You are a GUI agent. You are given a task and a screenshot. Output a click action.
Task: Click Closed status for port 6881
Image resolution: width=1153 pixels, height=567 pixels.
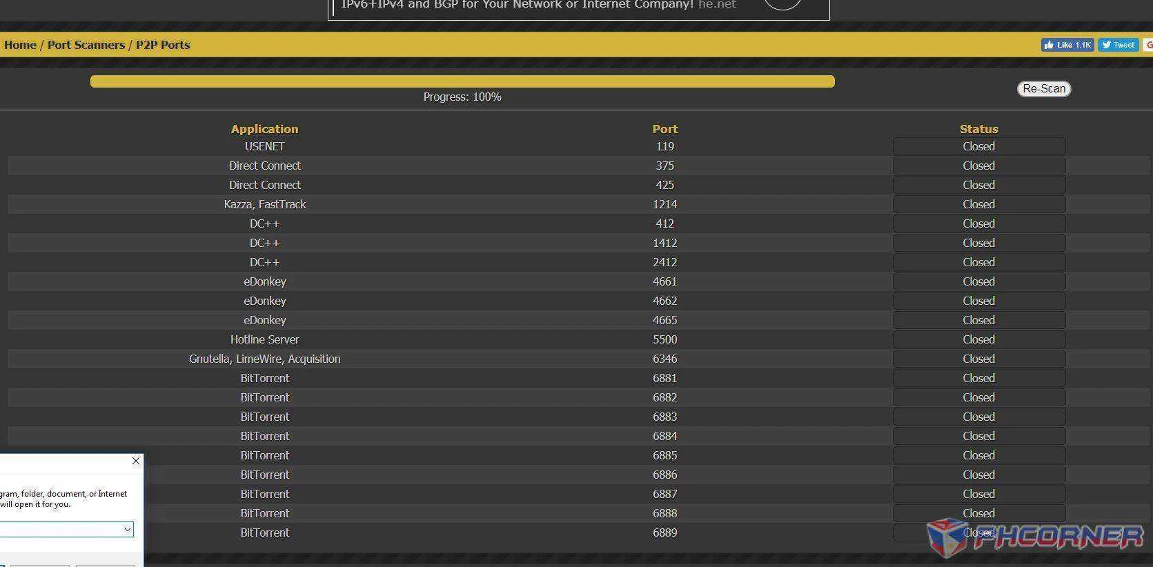click(978, 378)
